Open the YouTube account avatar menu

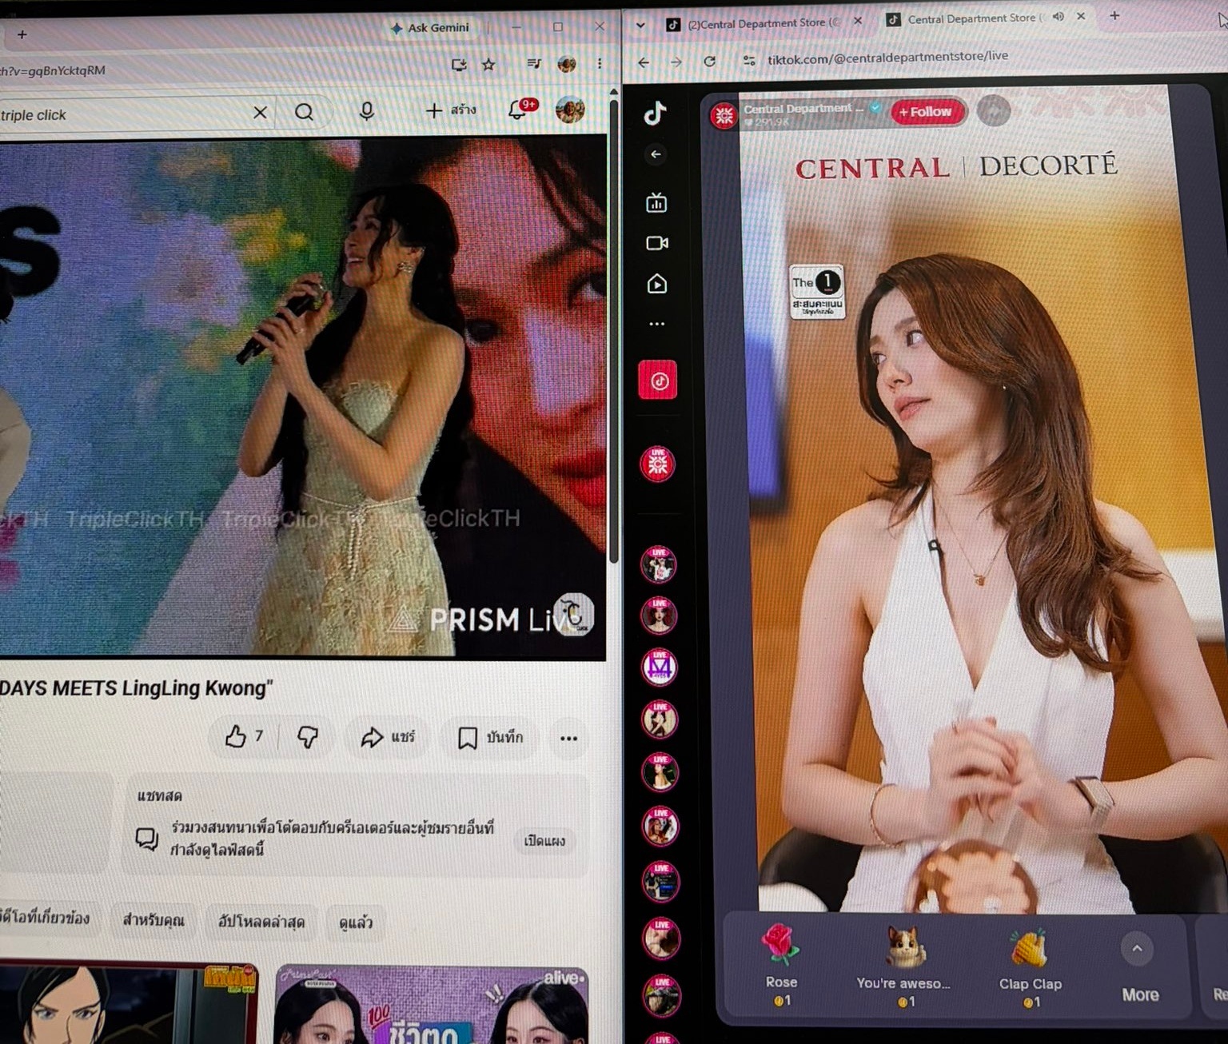click(570, 110)
